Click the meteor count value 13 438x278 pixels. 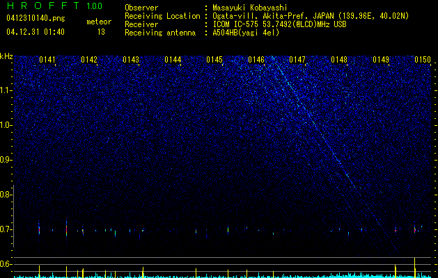(101, 32)
